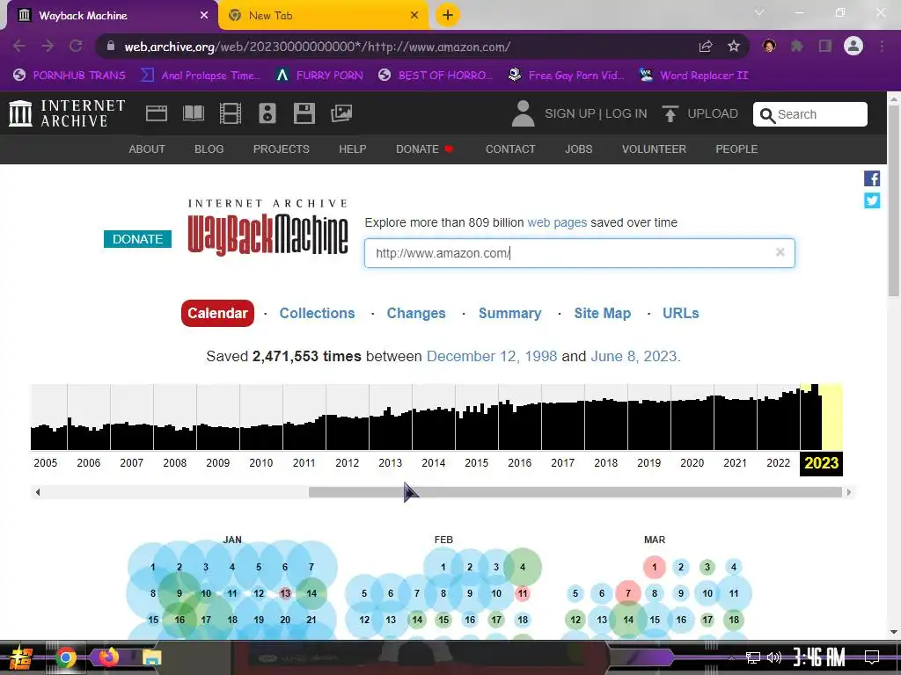Open the Chrome tab search chevron
Viewport: 901px width, 675px height.
(x=759, y=12)
